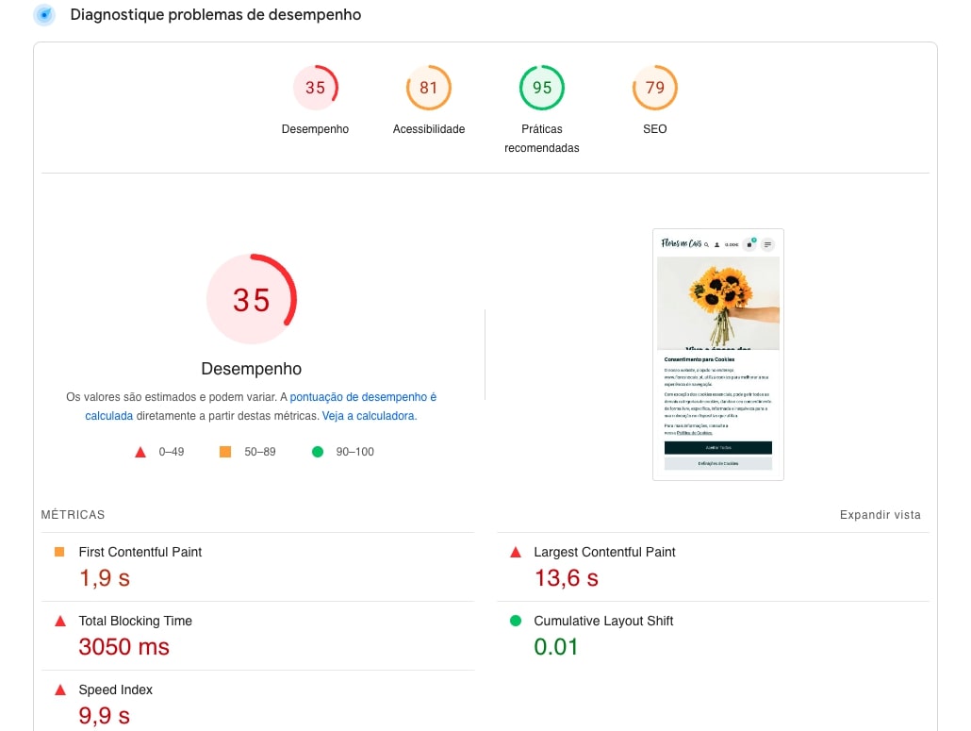The image size is (971, 731).
Task: Open the 'Veja a calculadora' link
Action: (368, 416)
